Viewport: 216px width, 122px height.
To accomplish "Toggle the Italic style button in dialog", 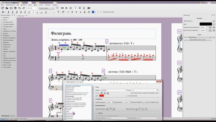I will 105,93.
